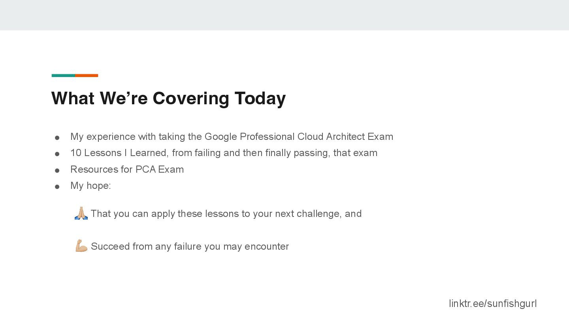Click the 'Resources for PCA Exam' line
The image size is (569, 320).
coord(127,169)
